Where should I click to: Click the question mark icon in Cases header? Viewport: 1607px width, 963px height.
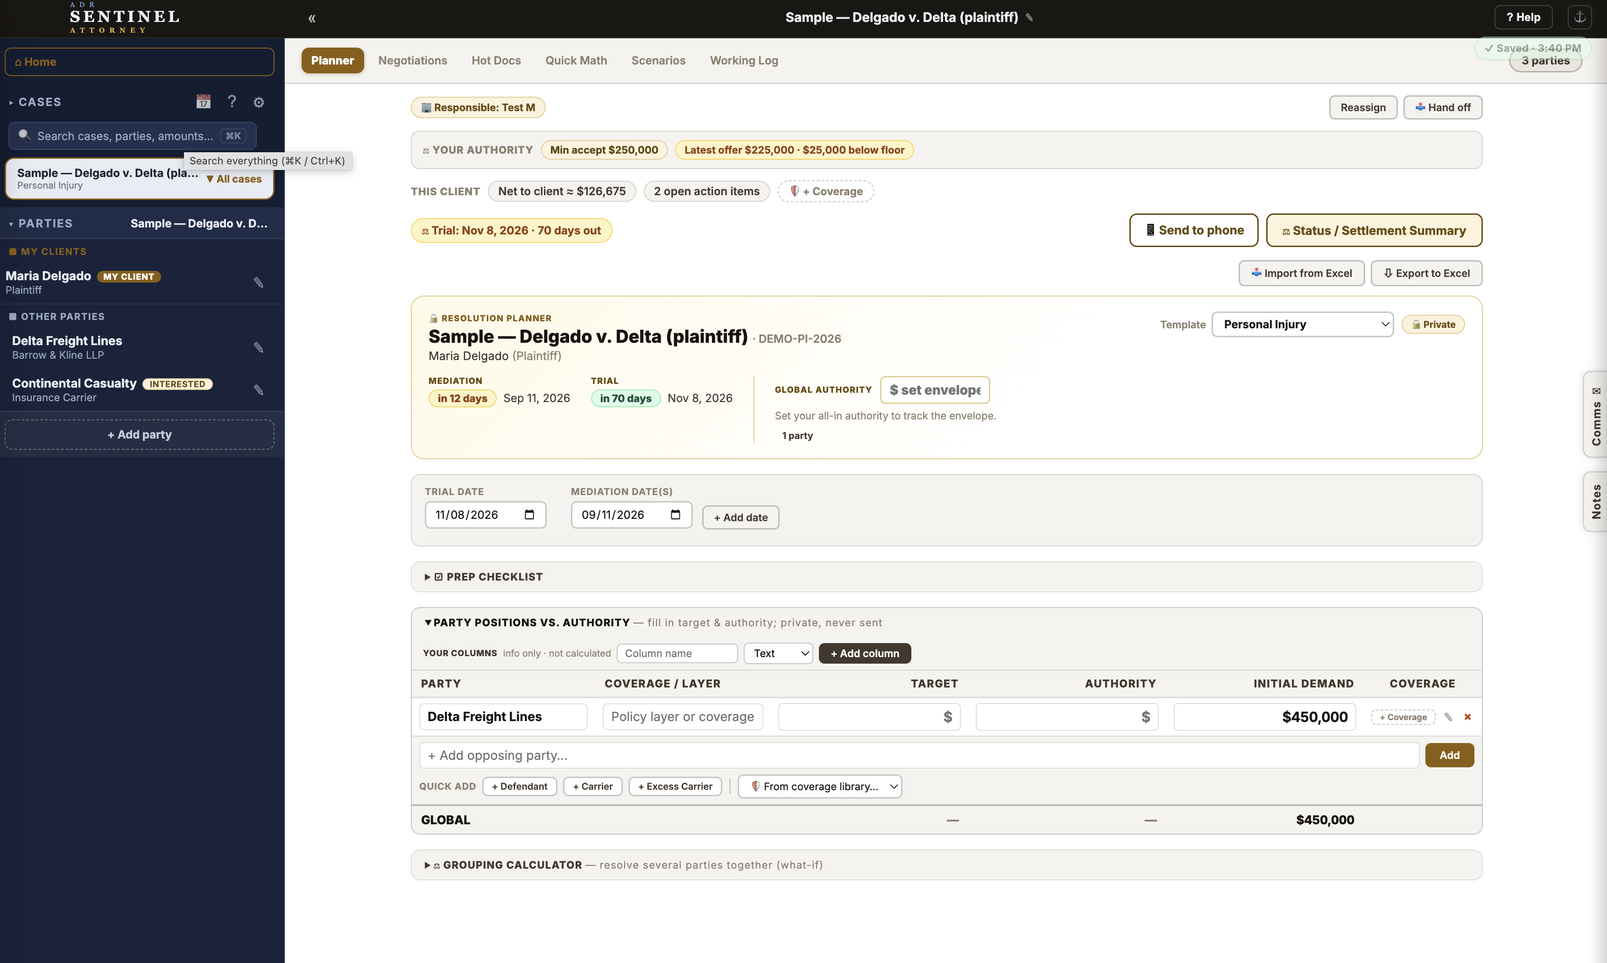click(x=232, y=101)
